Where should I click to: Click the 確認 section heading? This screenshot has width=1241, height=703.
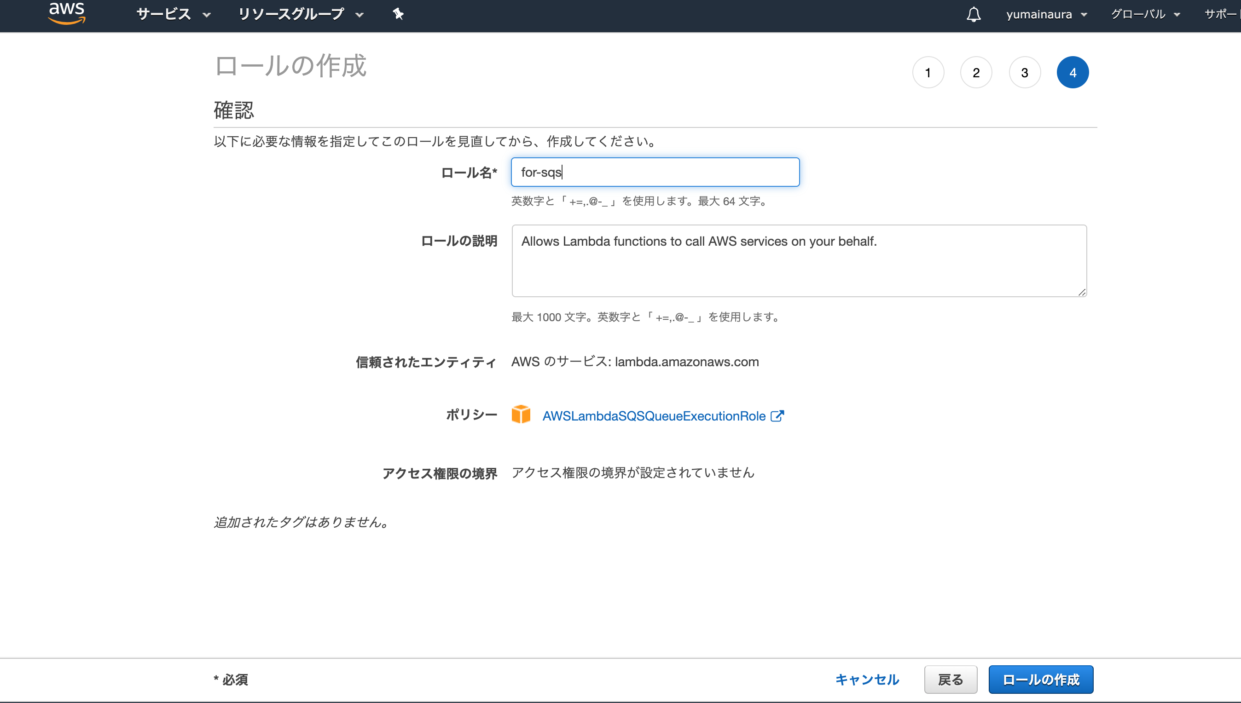(x=234, y=110)
